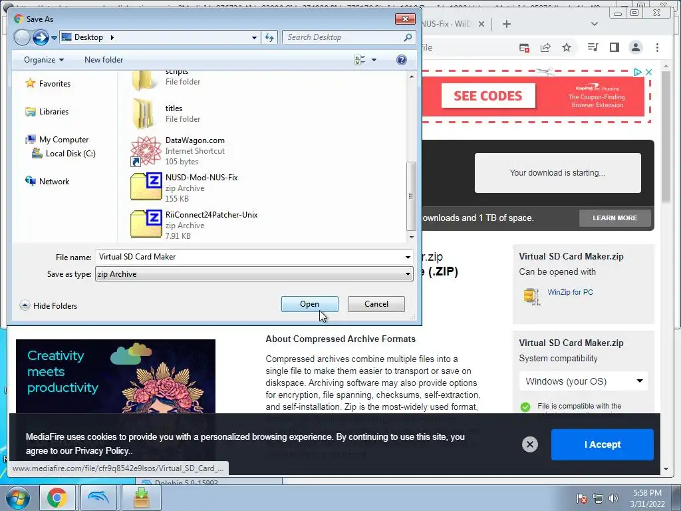Screen dimensions: 681x511
Task: Click the AdChoices triangle icon
Action: [638, 72]
